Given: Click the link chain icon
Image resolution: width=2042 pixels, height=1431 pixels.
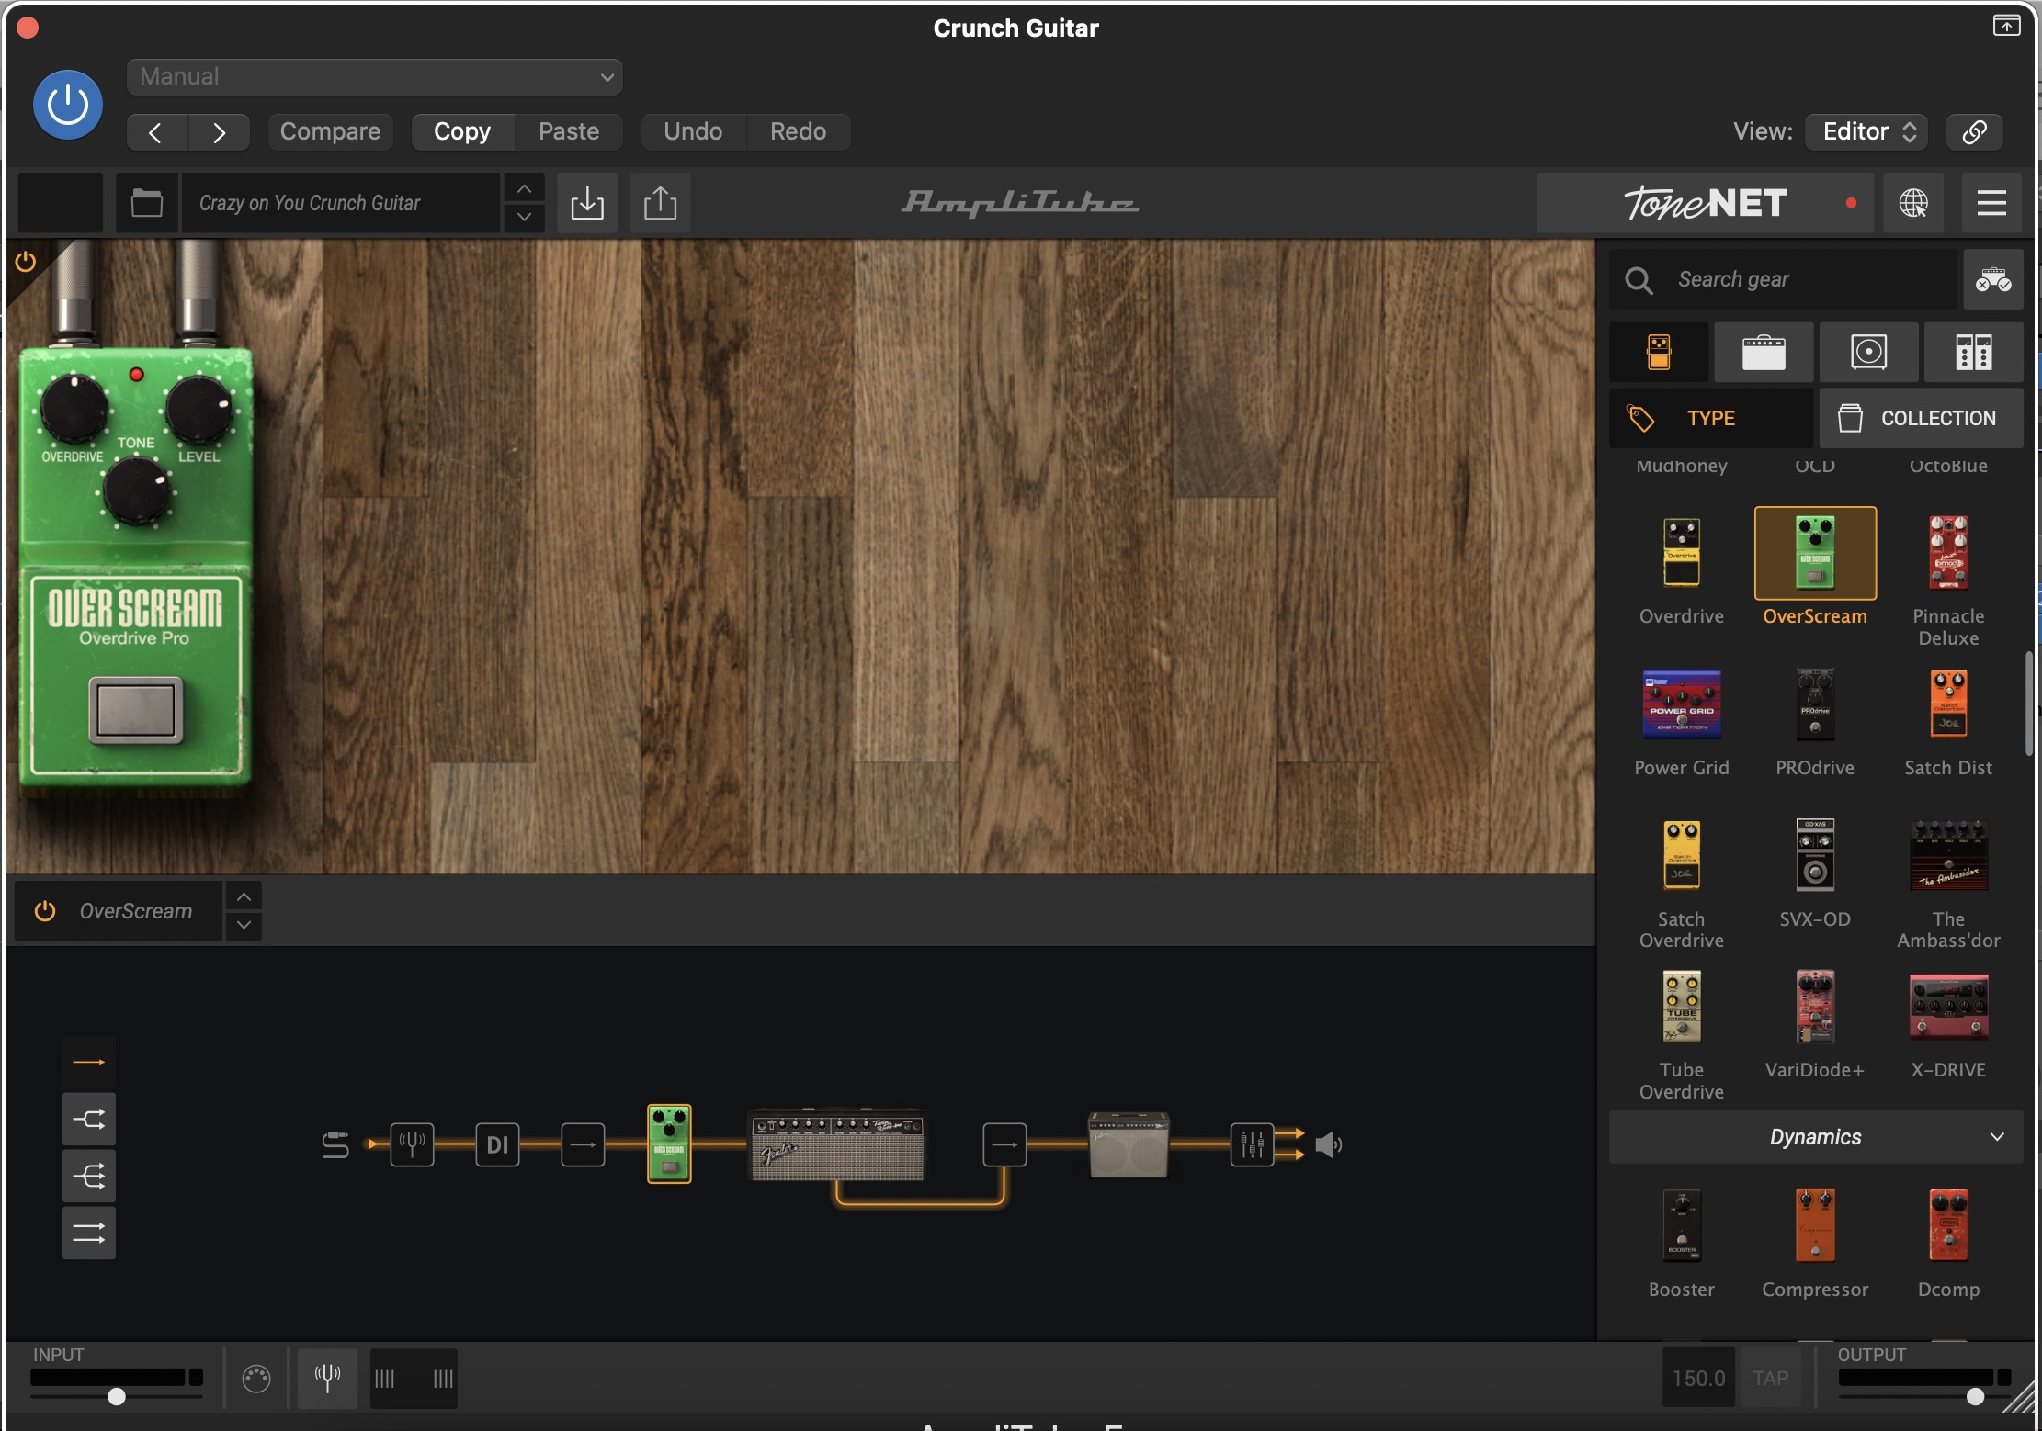Looking at the screenshot, I should point(1975,131).
